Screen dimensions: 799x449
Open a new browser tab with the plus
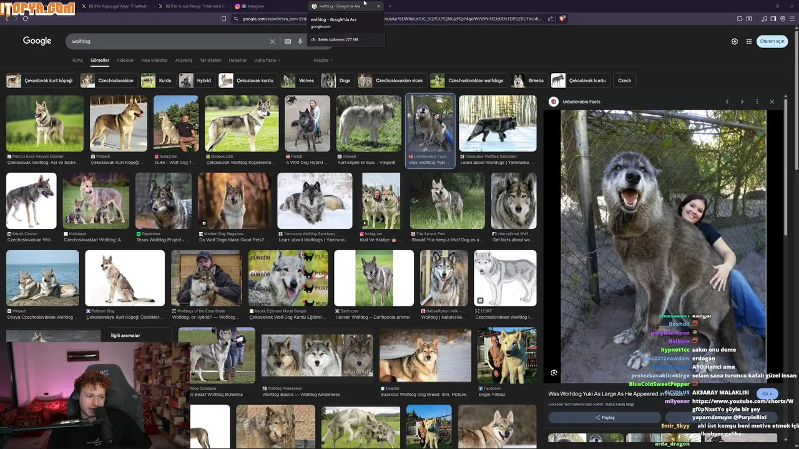390,6
